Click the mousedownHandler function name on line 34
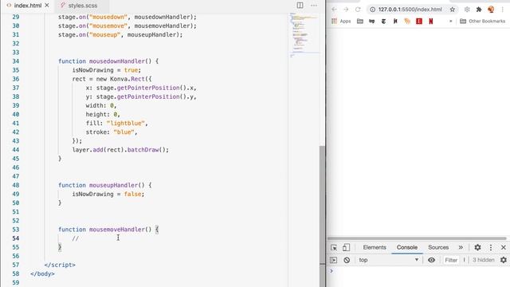510x287 pixels. (117, 61)
